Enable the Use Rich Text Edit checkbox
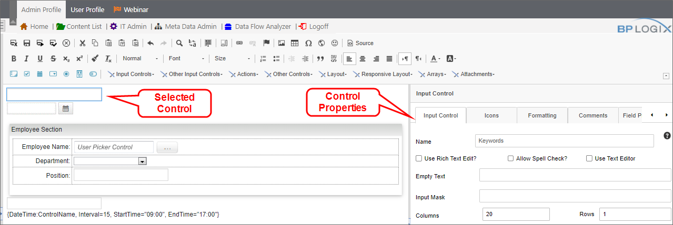The height and width of the screenshot is (225, 673). [x=419, y=158]
